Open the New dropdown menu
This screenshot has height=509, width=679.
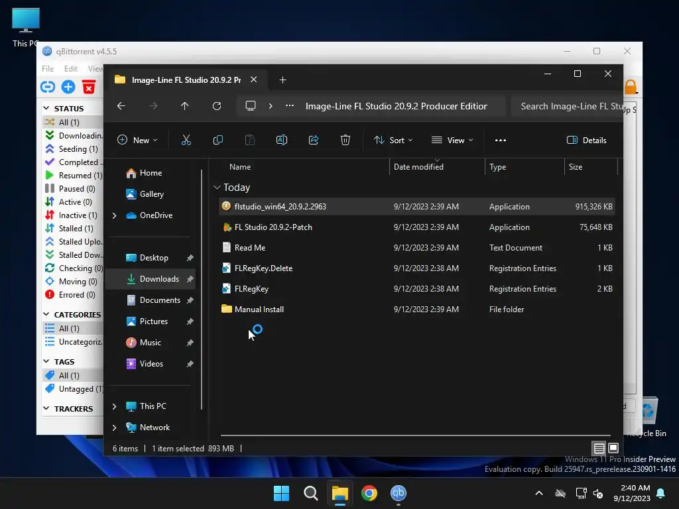tap(138, 141)
